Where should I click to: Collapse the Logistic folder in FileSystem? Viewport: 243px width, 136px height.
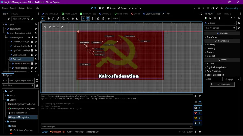tap(5, 100)
